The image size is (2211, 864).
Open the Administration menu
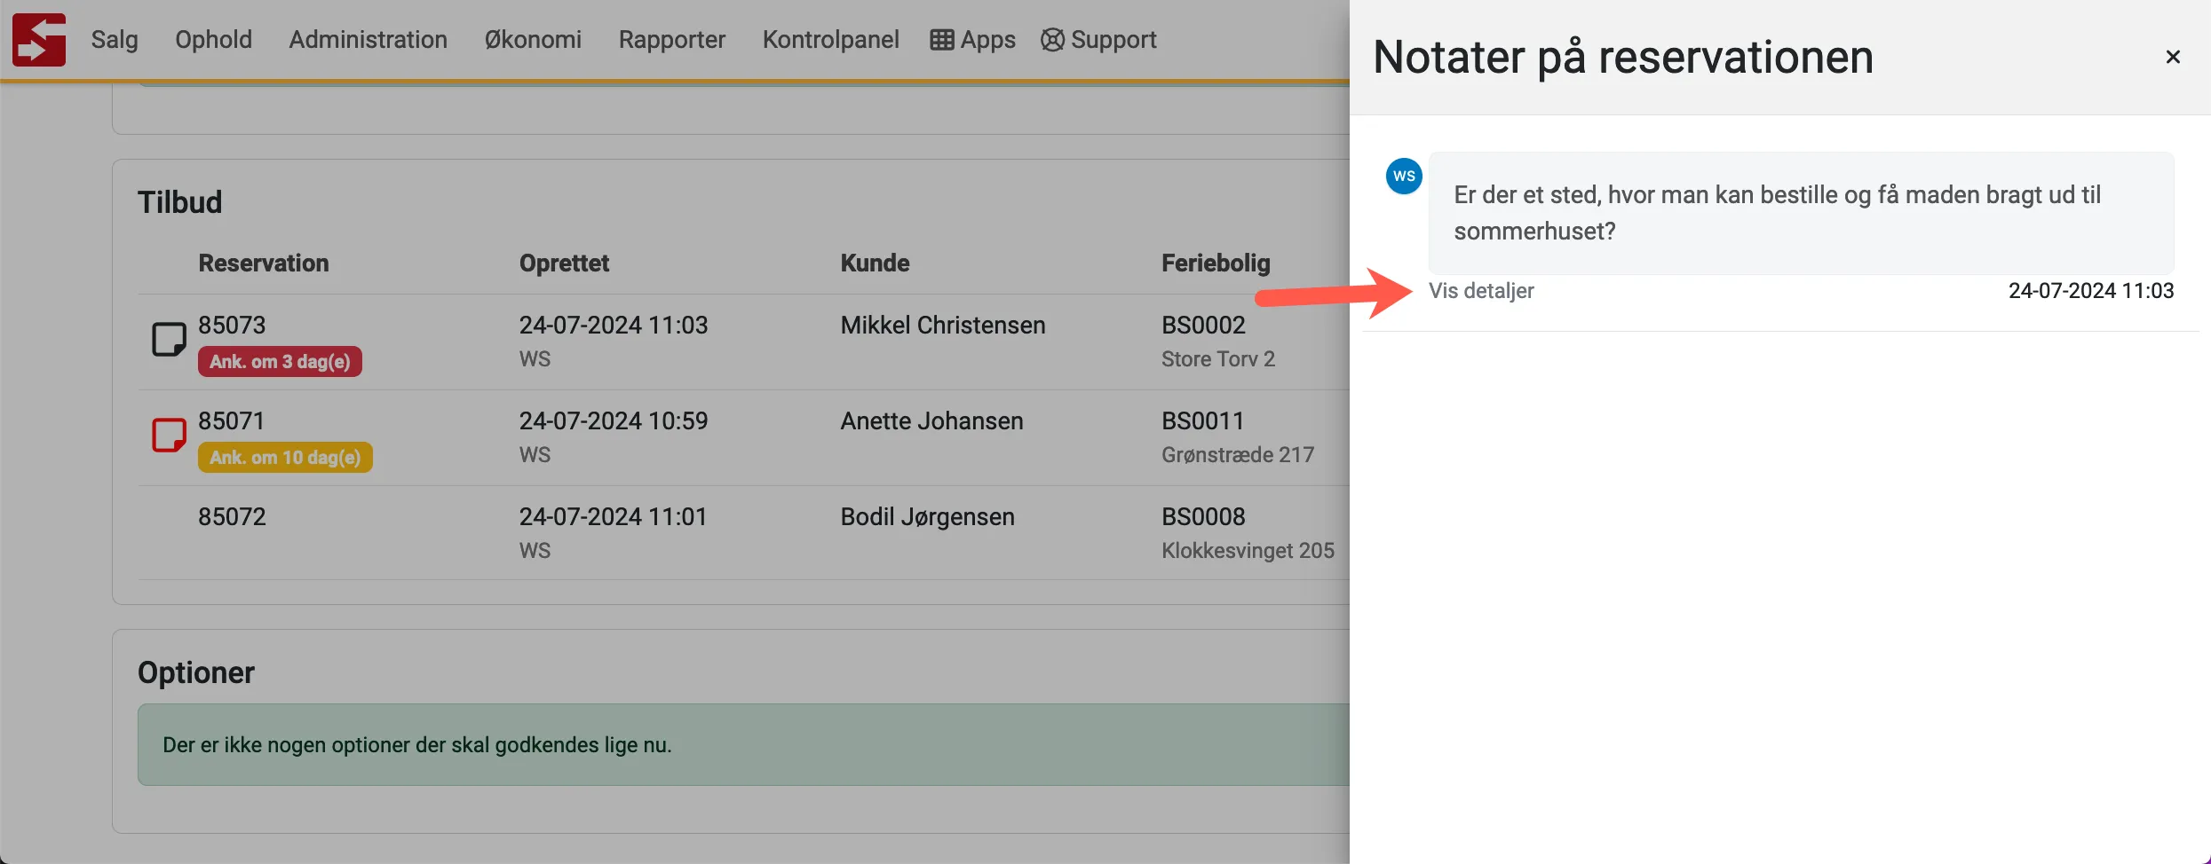[368, 39]
